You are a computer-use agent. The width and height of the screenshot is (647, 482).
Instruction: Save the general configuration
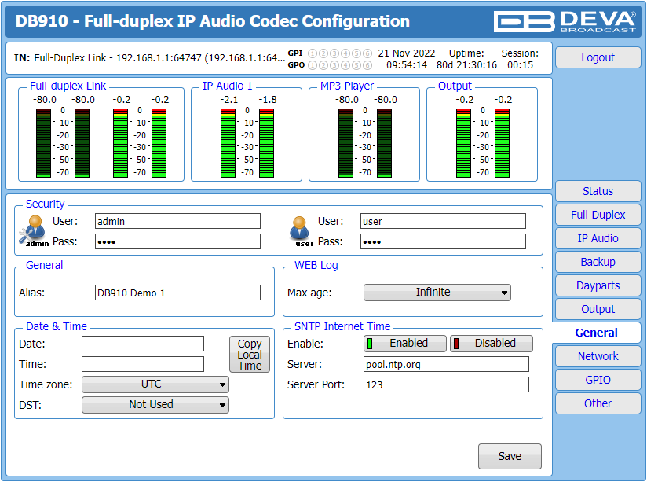click(x=510, y=456)
